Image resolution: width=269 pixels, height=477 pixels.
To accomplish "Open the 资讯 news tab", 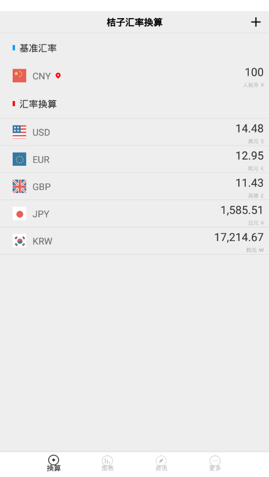I will pyautogui.click(x=161, y=464).
